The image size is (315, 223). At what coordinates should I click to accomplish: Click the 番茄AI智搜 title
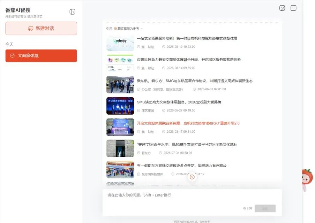[18, 10]
